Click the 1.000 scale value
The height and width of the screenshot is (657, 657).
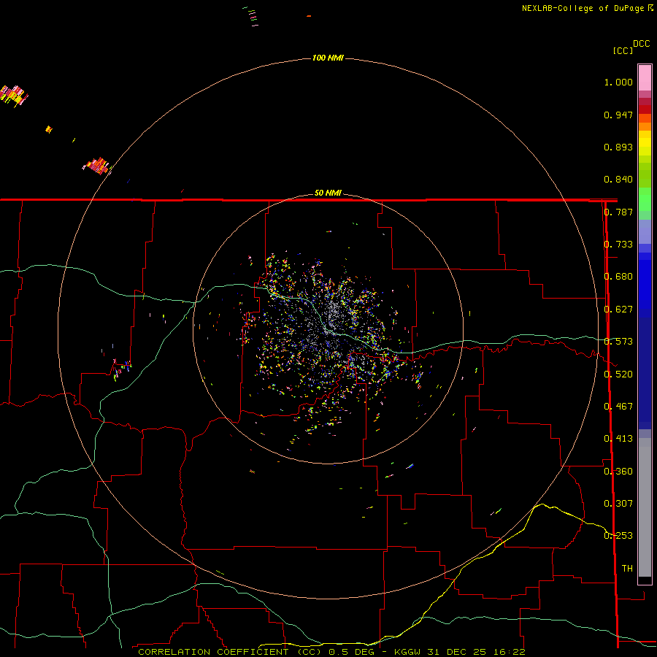[x=618, y=82]
